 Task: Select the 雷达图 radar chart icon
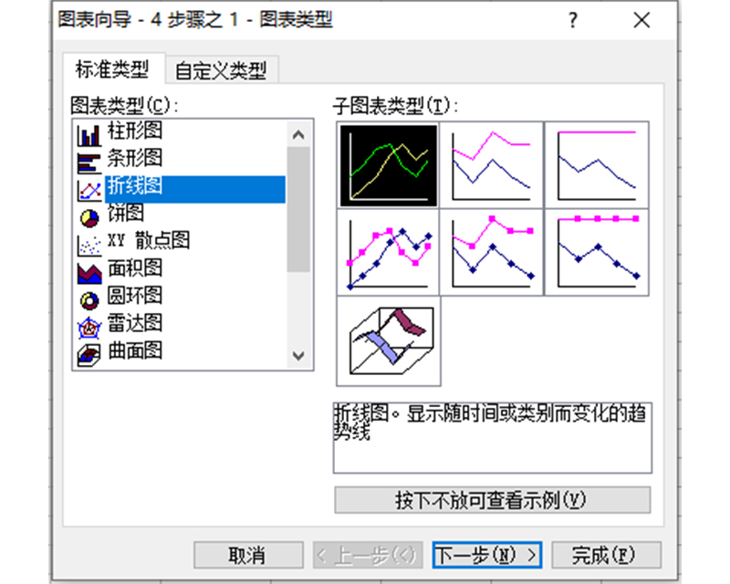[89, 328]
